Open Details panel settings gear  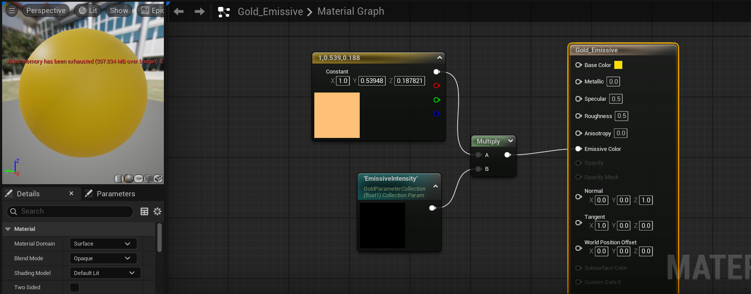pyautogui.click(x=157, y=211)
